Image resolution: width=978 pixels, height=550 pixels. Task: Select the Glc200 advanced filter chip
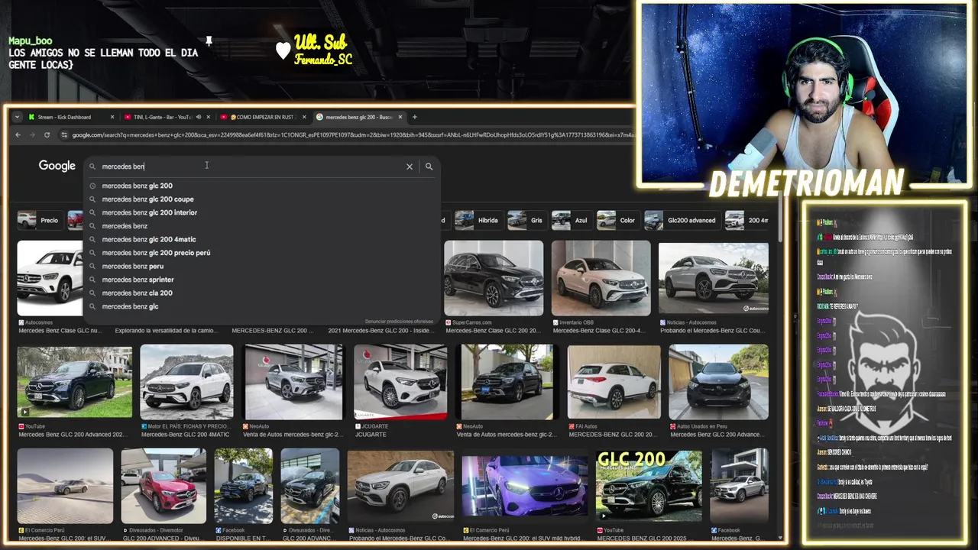pos(682,220)
